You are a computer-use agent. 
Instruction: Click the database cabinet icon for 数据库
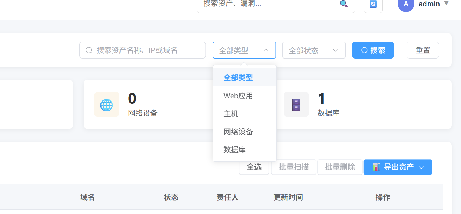tap(296, 104)
